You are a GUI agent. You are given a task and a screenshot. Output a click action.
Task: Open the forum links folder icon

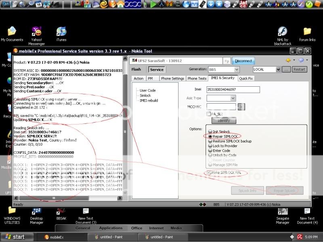tap(307, 34)
